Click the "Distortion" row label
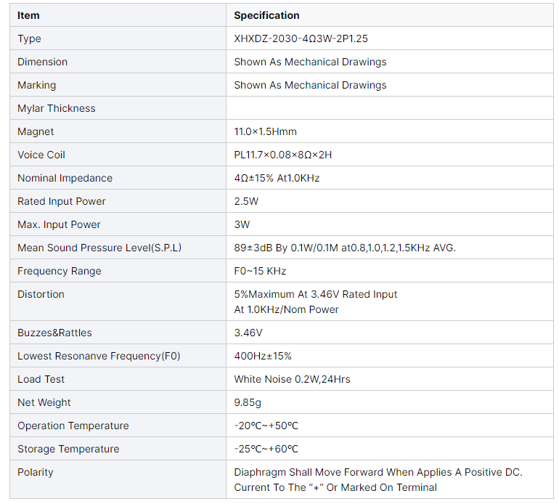 [41, 294]
